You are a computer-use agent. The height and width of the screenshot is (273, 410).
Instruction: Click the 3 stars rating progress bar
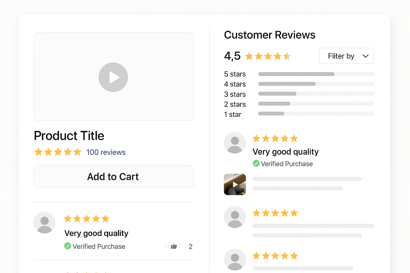[x=316, y=94]
